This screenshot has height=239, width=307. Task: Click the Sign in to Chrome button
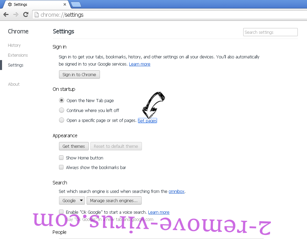79,75
